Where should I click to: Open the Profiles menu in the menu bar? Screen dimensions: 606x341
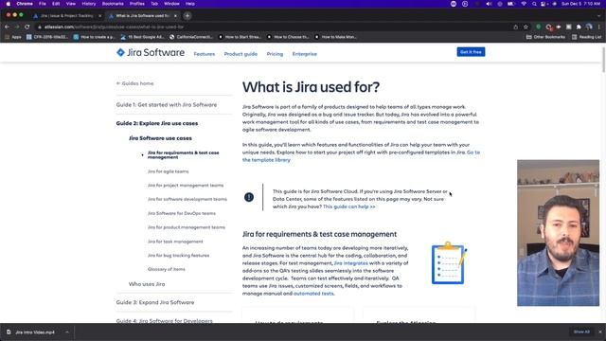136,4
